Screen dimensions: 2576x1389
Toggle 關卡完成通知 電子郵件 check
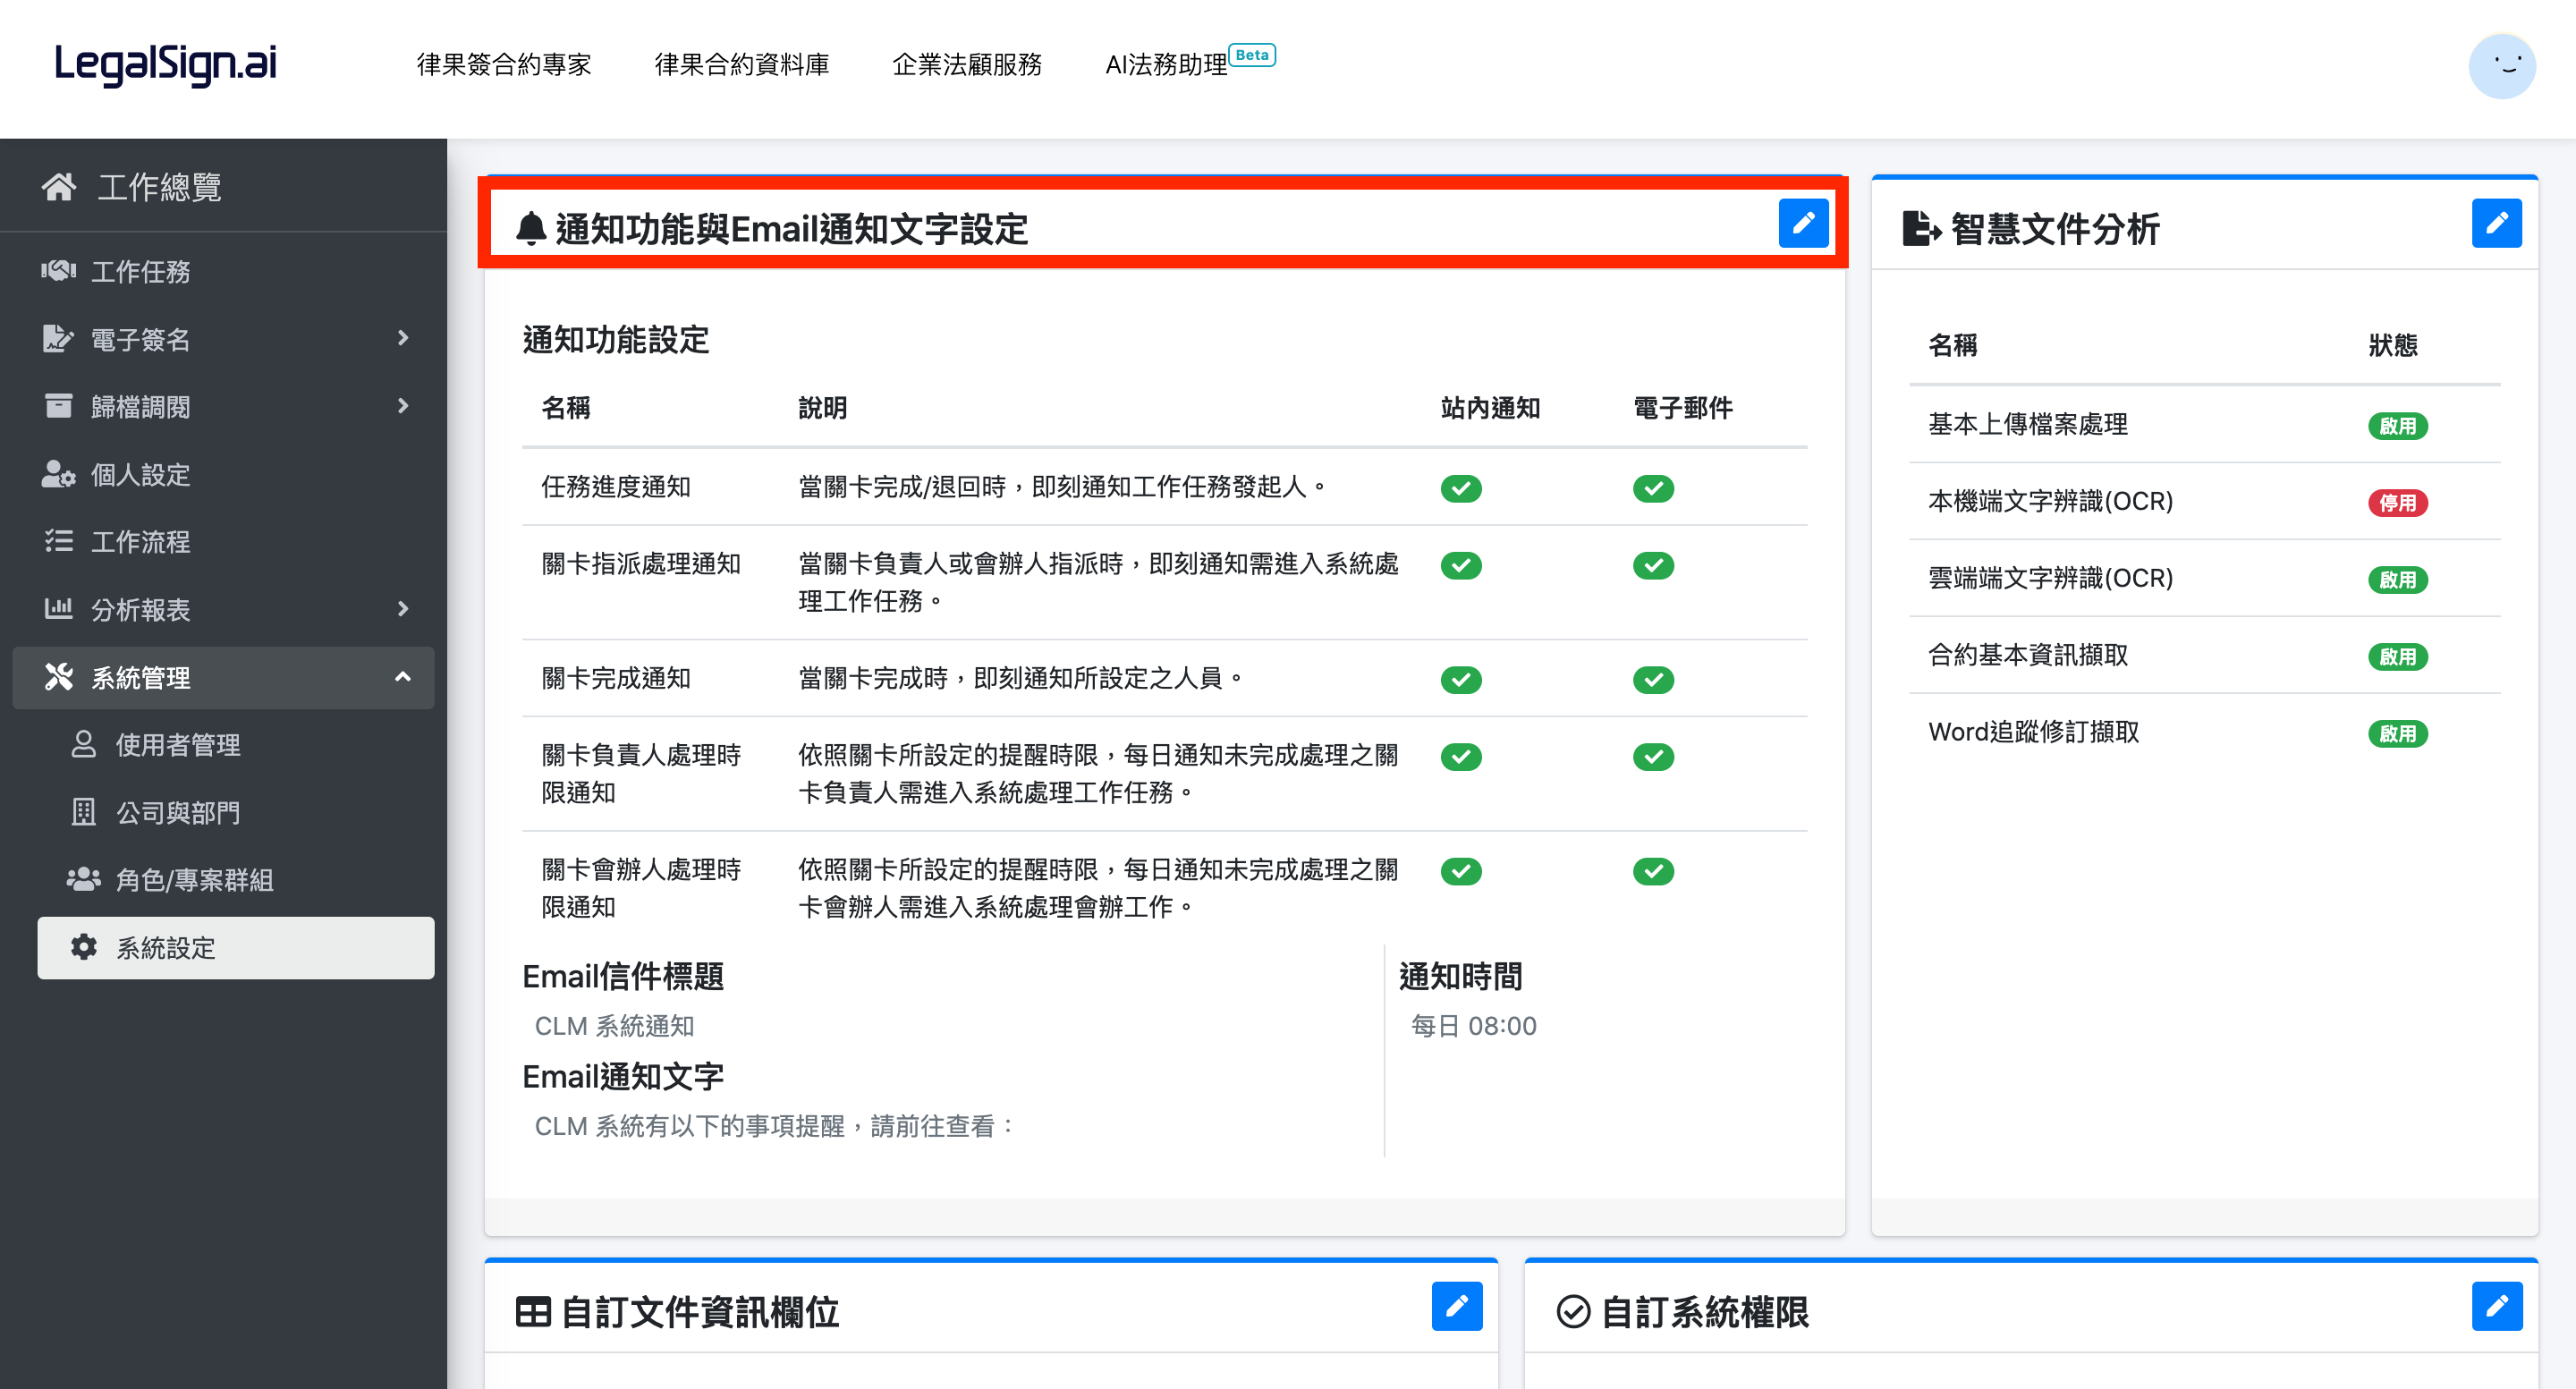click(1653, 680)
